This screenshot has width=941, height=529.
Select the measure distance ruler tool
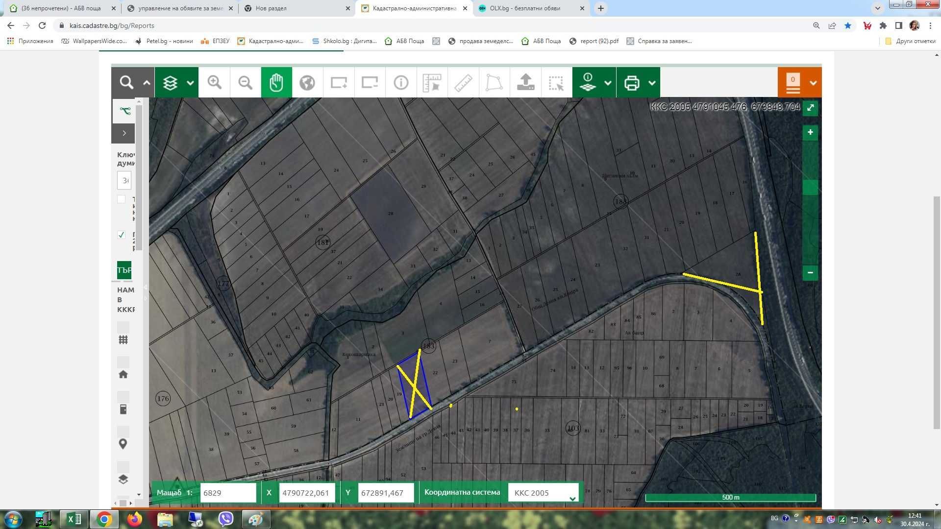(x=463, y=82)
